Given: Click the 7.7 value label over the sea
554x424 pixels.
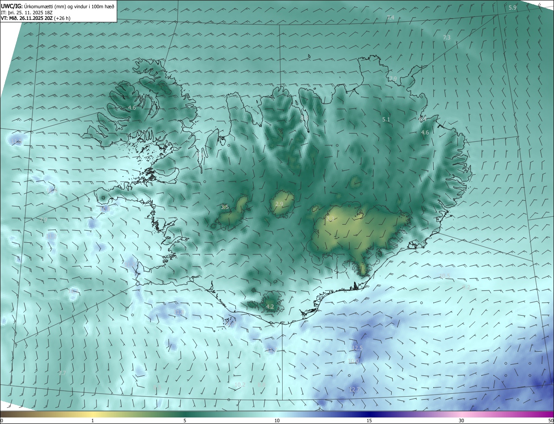Looking at the screenshot, I should click(x=62, y=373).
